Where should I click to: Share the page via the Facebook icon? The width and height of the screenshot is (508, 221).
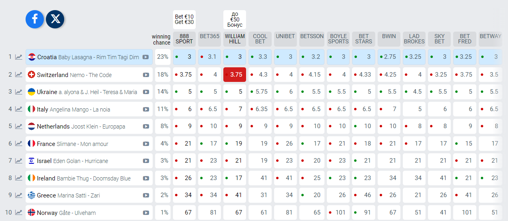coord(35,19)
